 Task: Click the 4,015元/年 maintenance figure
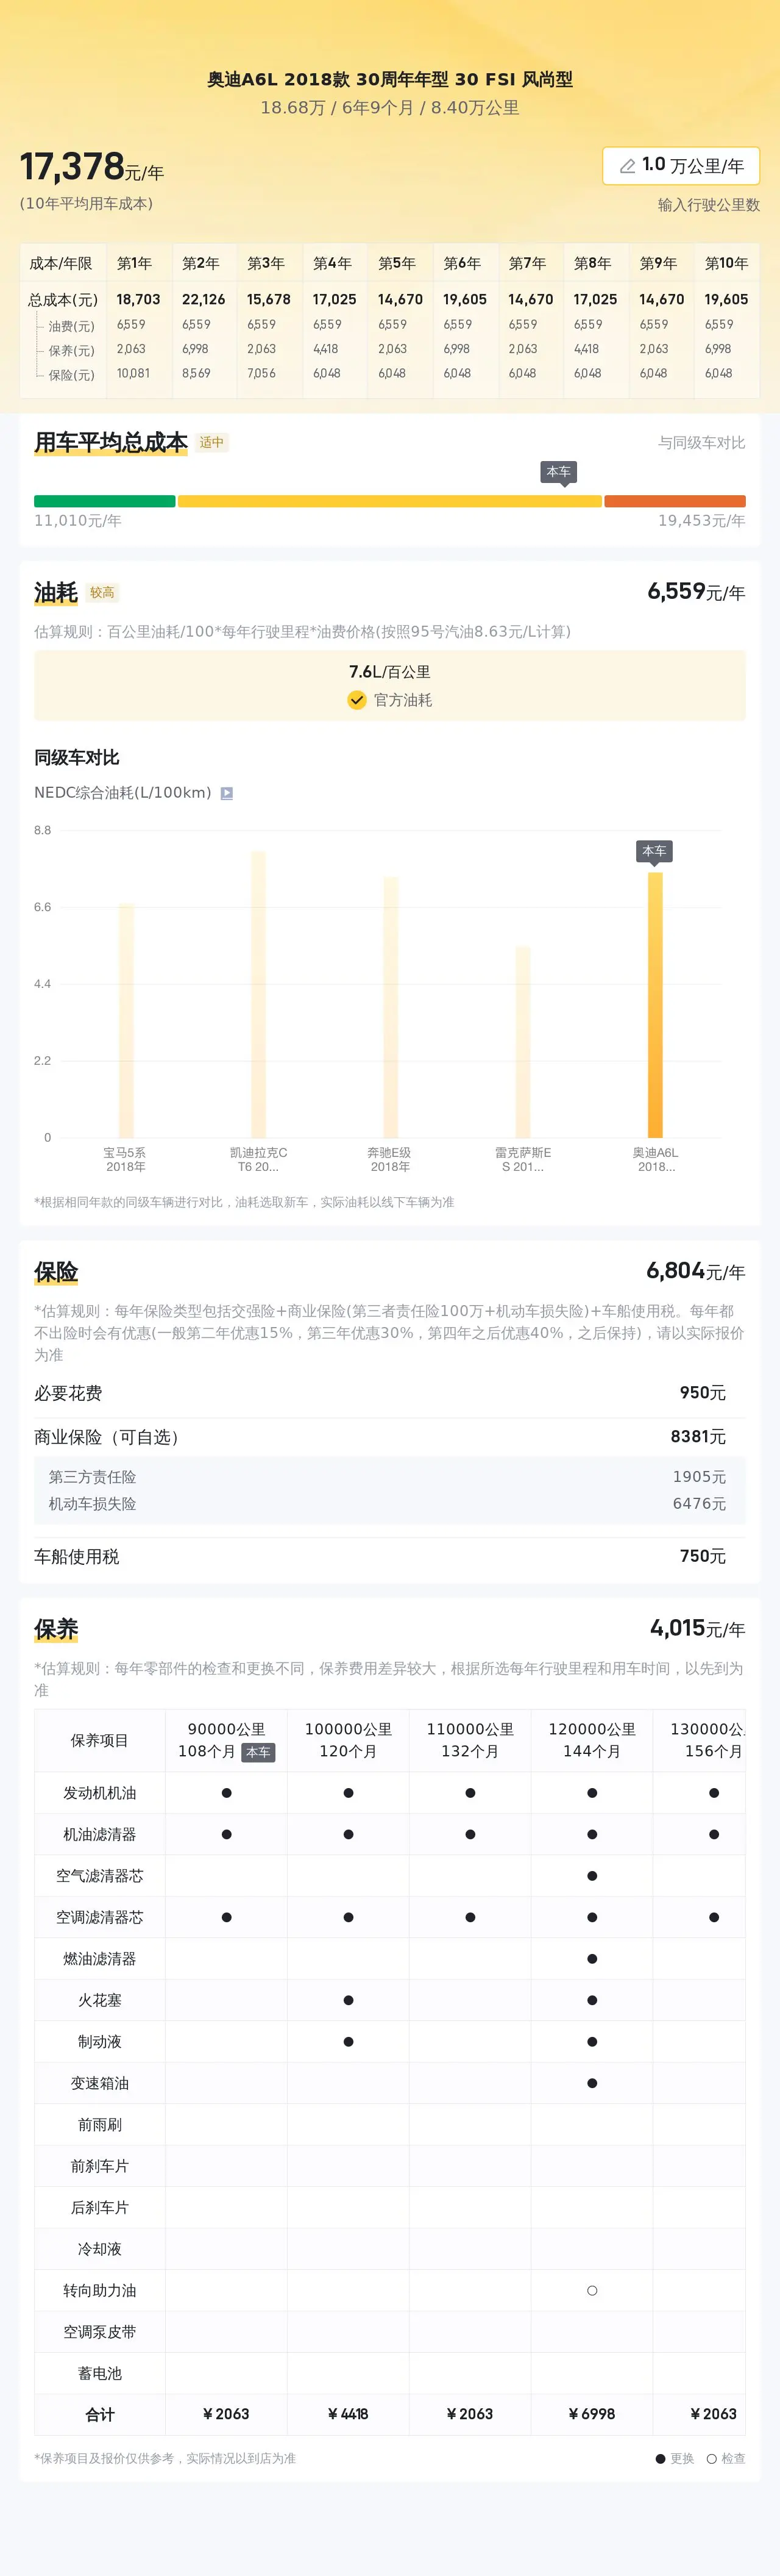697,1628
